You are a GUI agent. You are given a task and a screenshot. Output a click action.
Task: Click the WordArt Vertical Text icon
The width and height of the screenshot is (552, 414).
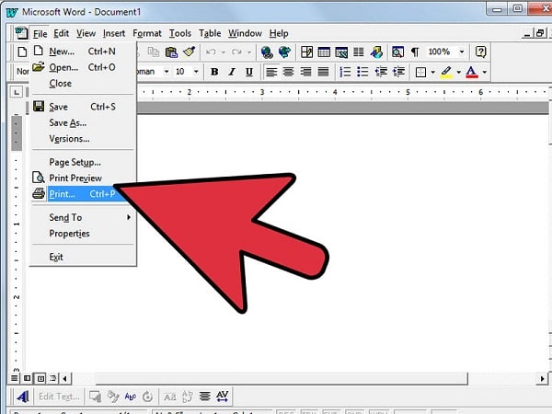188,397
